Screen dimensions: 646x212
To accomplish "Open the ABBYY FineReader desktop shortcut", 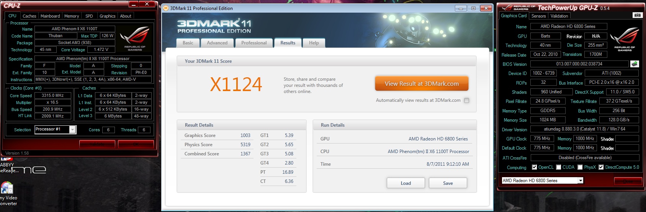I will click(7, 165).
